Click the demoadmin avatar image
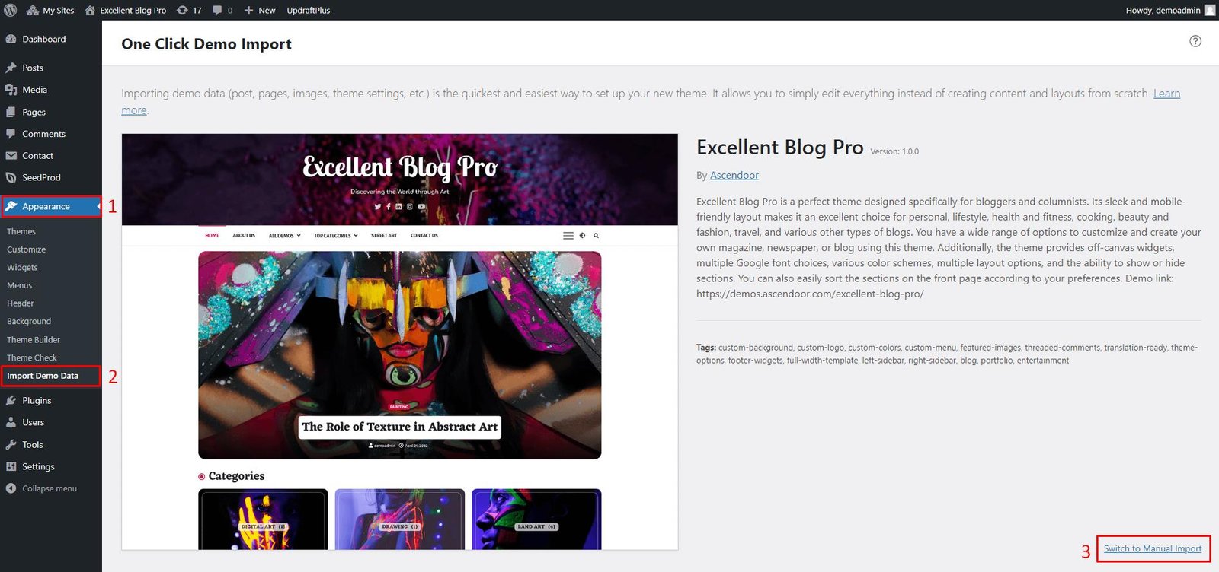The width and height of the screenshot is (1219, 572). 1210,10
